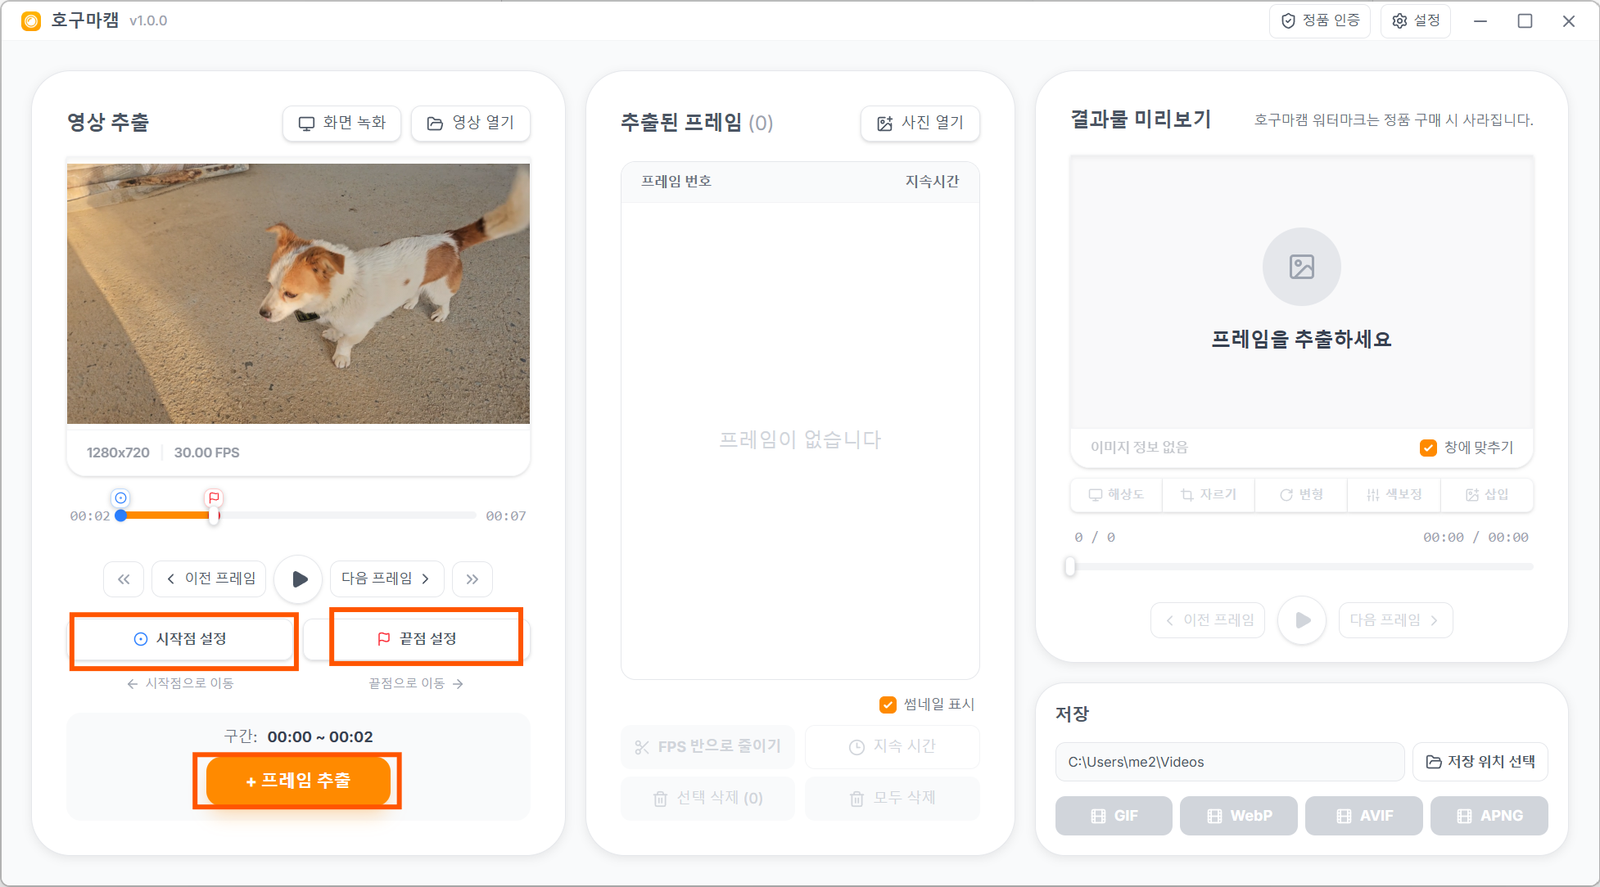This screenshot has width=1600, height=887.
Task: Open 정품 인증 license verification
Action: 1319,20
